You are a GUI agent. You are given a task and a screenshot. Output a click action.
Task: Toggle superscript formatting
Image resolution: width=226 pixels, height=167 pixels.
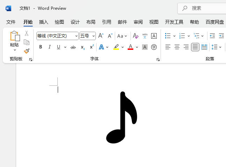click(92, 47)
